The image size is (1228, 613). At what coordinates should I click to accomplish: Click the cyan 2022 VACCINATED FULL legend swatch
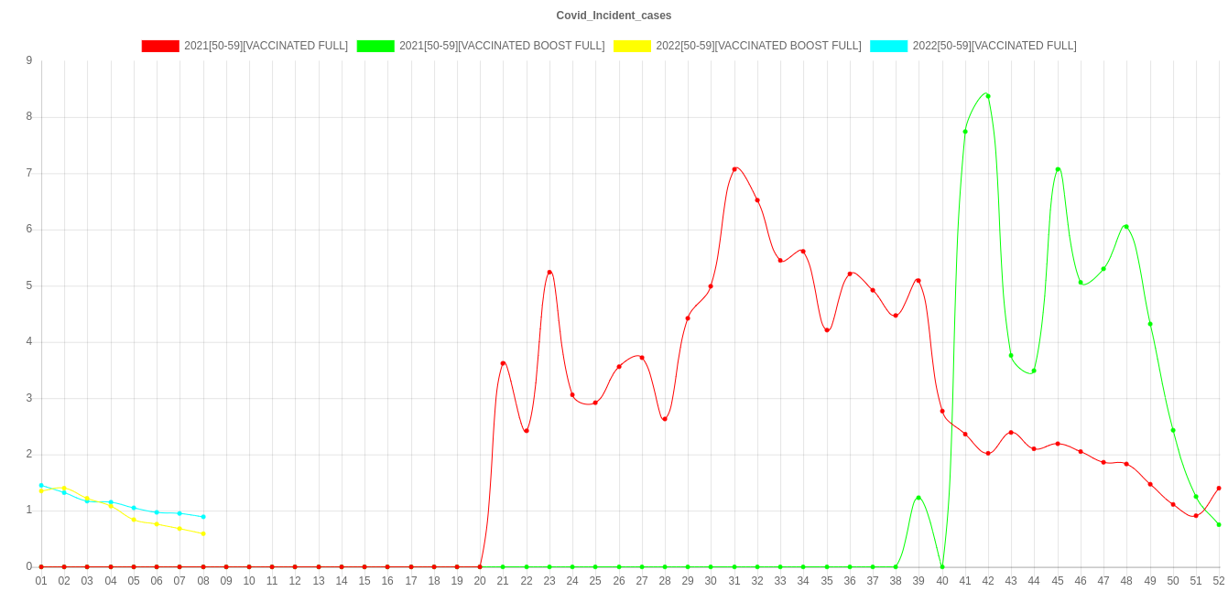click(888, 46)
